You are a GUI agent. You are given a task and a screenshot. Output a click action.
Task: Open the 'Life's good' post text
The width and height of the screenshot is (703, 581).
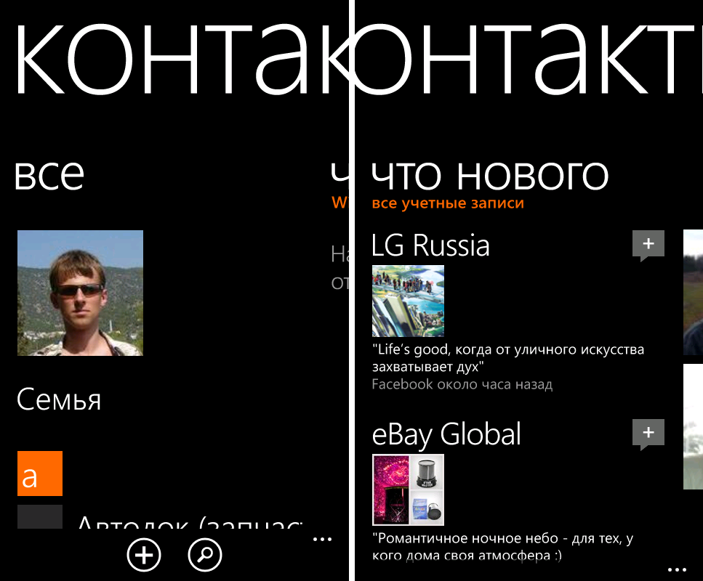[x=508, y=358]
